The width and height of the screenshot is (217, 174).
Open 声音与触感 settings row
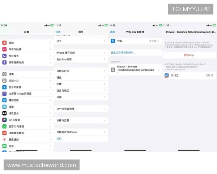click(x=27, y=49)
